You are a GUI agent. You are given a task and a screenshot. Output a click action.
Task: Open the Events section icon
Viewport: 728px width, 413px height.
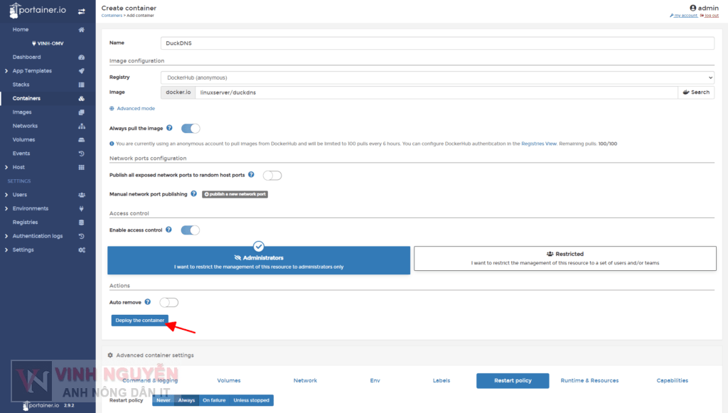[x=81, y=154]
